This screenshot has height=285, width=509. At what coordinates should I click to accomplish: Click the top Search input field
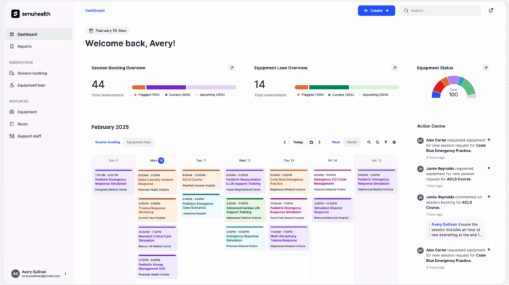click(x=441, y=11)
